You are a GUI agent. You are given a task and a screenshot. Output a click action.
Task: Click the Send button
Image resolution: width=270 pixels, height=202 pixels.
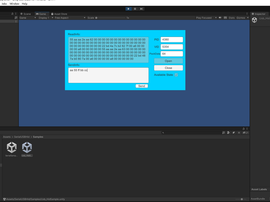[x=141, y=86]
